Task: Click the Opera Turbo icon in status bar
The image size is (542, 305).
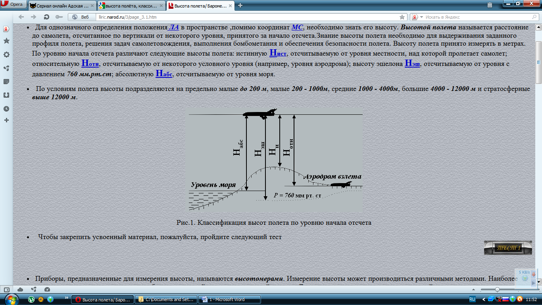Action: point(47,290)
